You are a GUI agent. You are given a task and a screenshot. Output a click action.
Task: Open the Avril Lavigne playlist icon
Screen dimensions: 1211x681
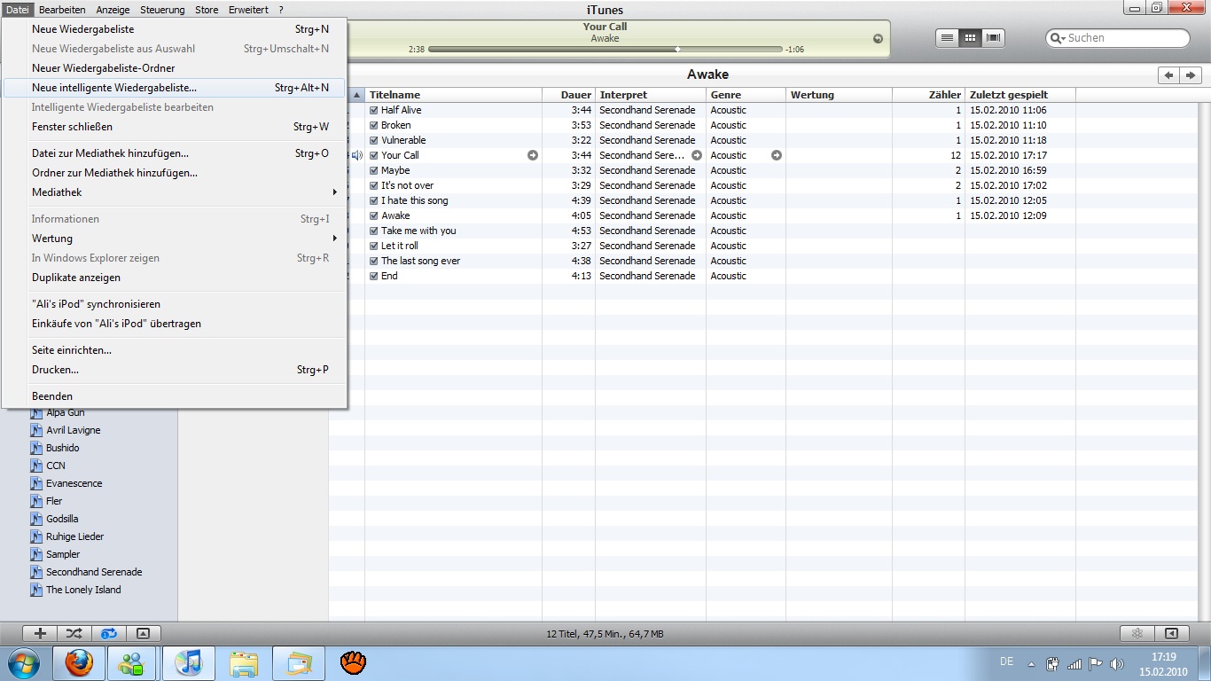click(x=36, y=430)
